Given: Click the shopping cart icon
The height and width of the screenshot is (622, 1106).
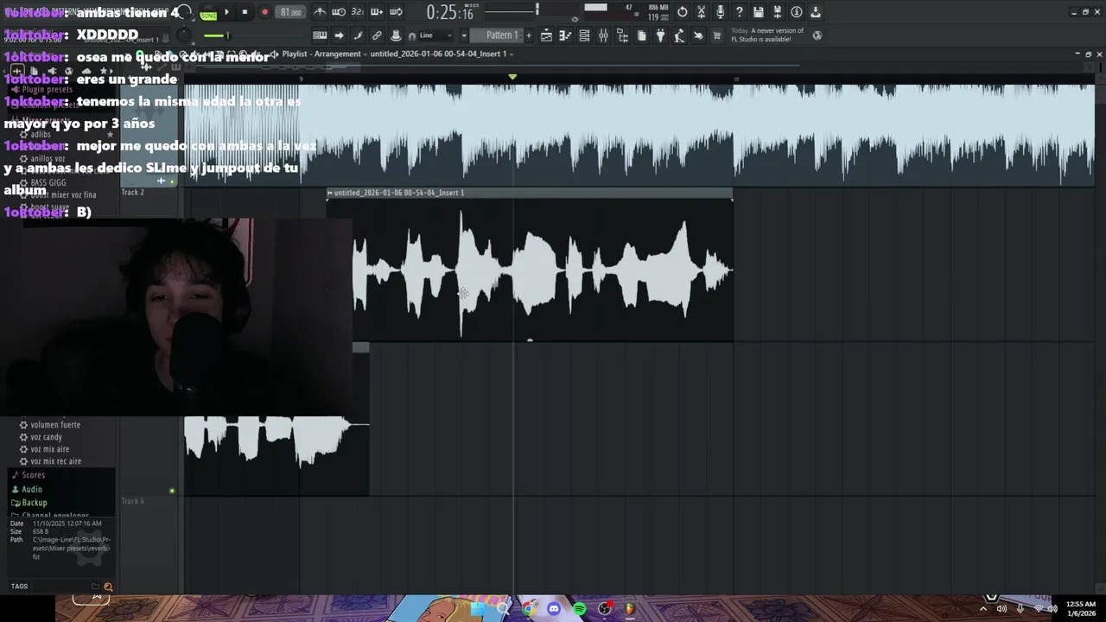Looking at the screenshot, I should (717, 35).
